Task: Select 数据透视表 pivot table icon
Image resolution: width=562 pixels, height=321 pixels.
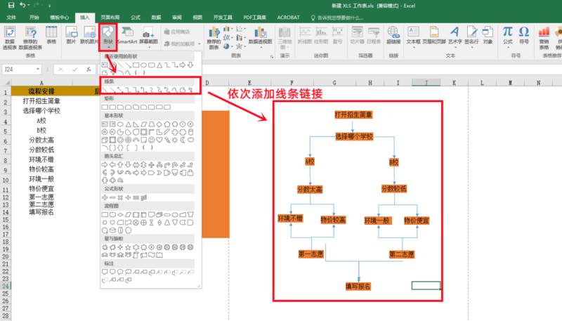Action: tap(10, 37)
